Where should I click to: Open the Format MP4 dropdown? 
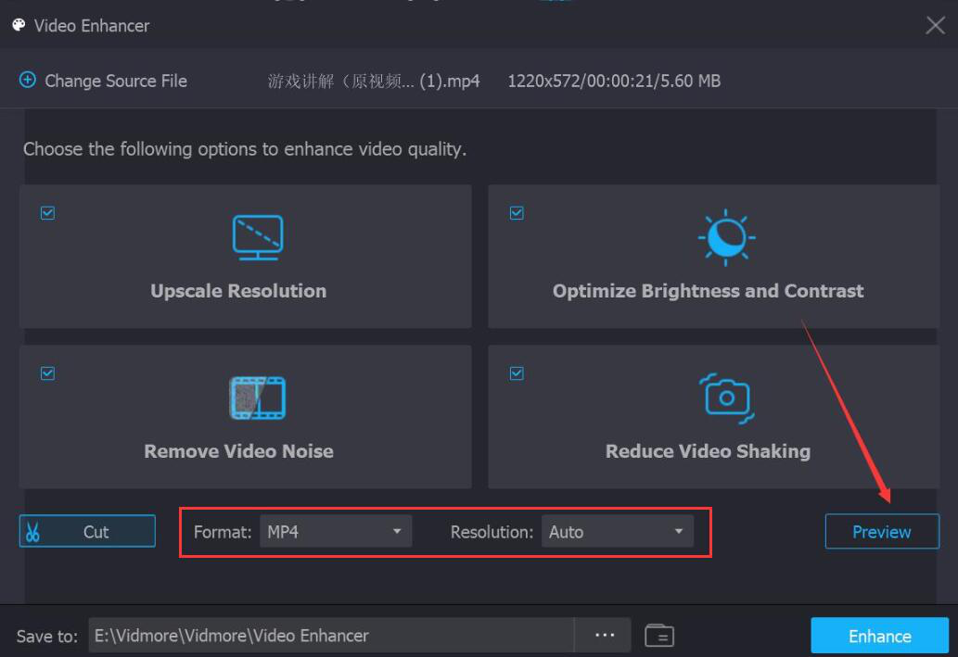click(x=336, y=531)
